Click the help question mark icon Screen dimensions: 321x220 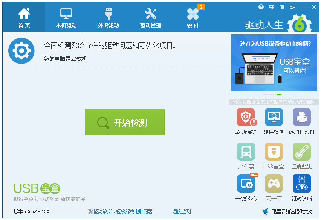[261, 7]
